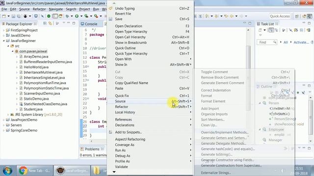Click Synchronize Changed icon in Task List
Screen dimensions: 314x176
(309, 30)
